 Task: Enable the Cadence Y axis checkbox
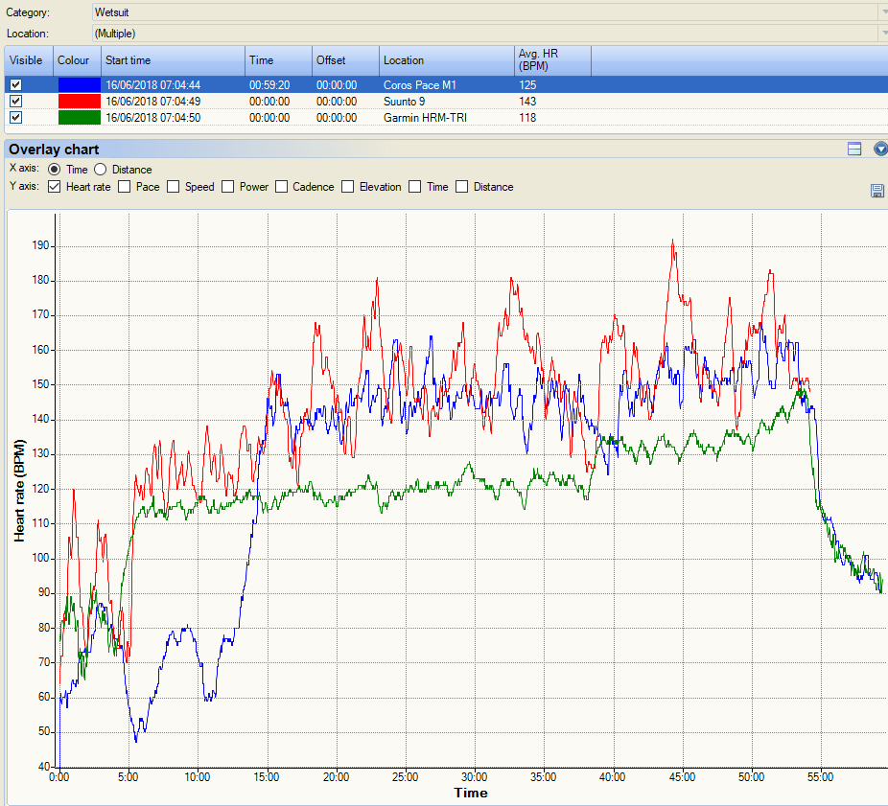(282, 187)
